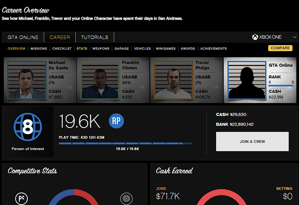
Task: Open the GTA Online tab
Action: click(23, 37)
